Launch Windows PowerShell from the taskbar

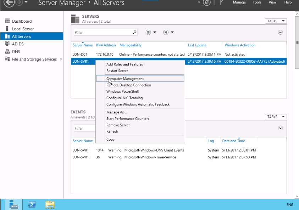click(32, 205)
